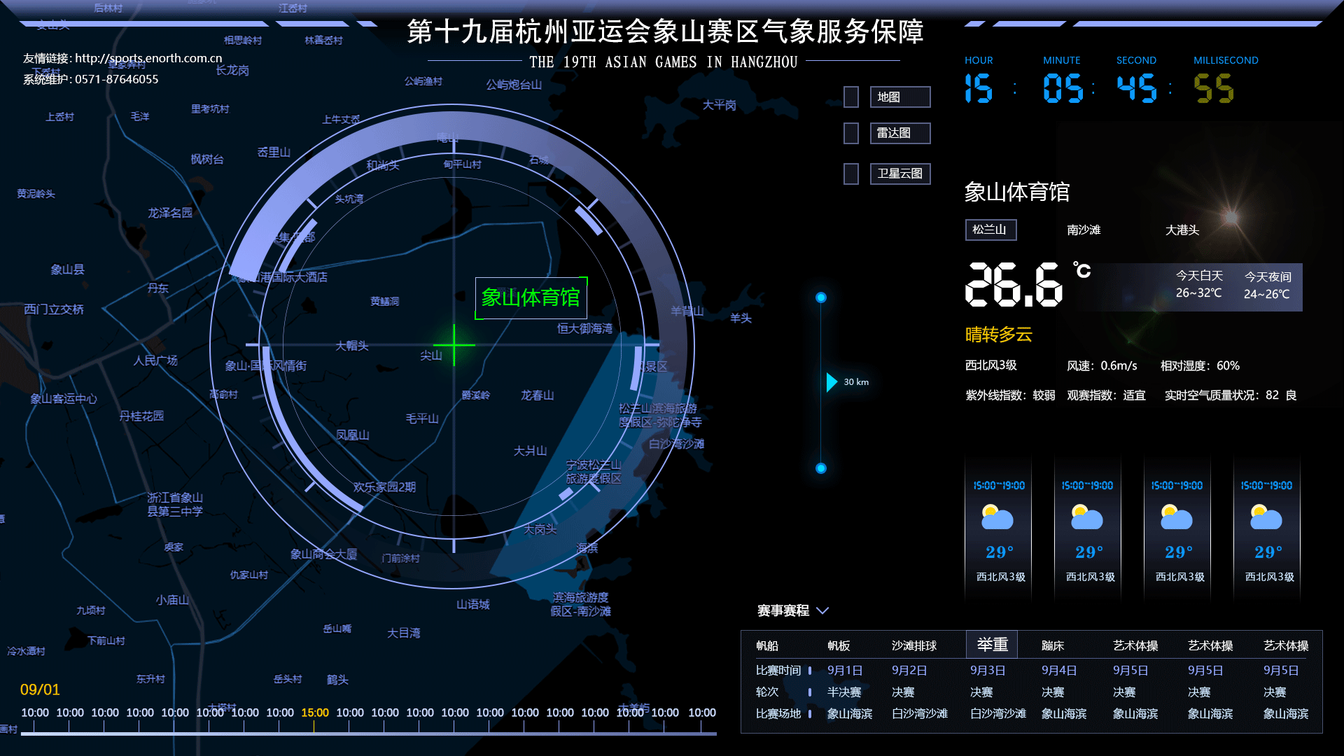Click the third hourly forecast cloud icon

[1176, 517]
